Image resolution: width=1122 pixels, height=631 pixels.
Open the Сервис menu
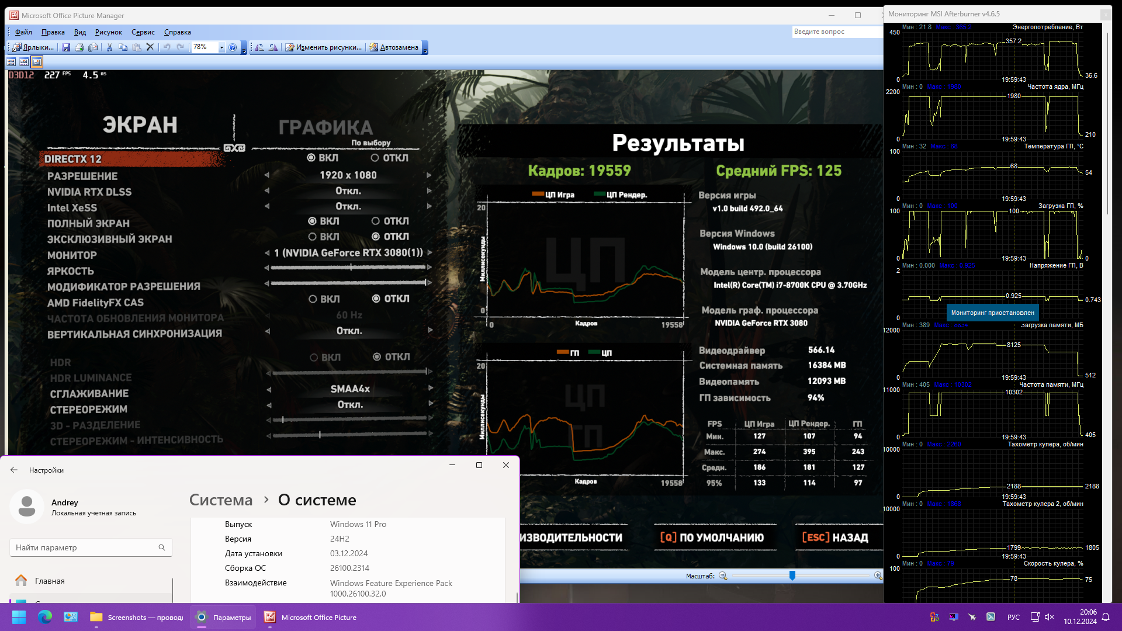tap(143, 32)
